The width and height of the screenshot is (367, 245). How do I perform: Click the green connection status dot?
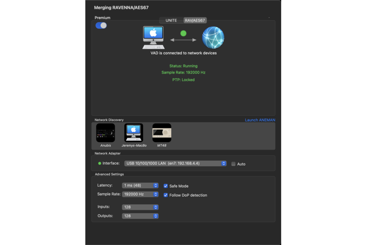point(183,33)
